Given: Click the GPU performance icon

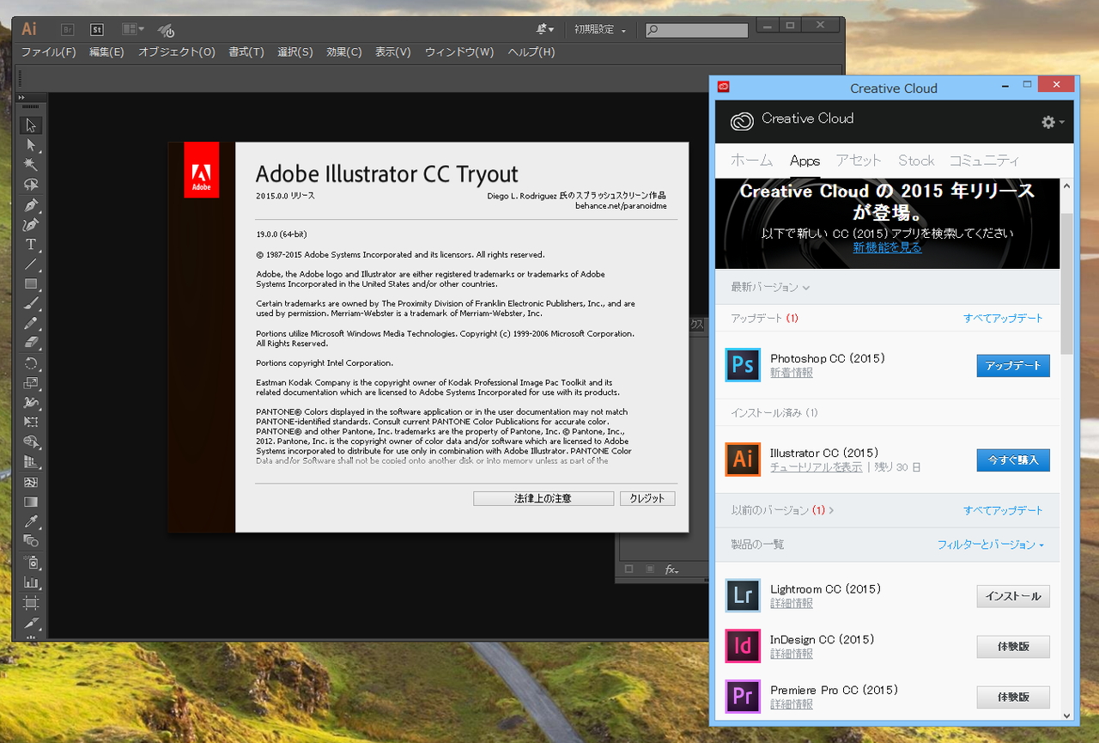Looking at the screenshot, I should pyautogui.click(x=166, y=30).
